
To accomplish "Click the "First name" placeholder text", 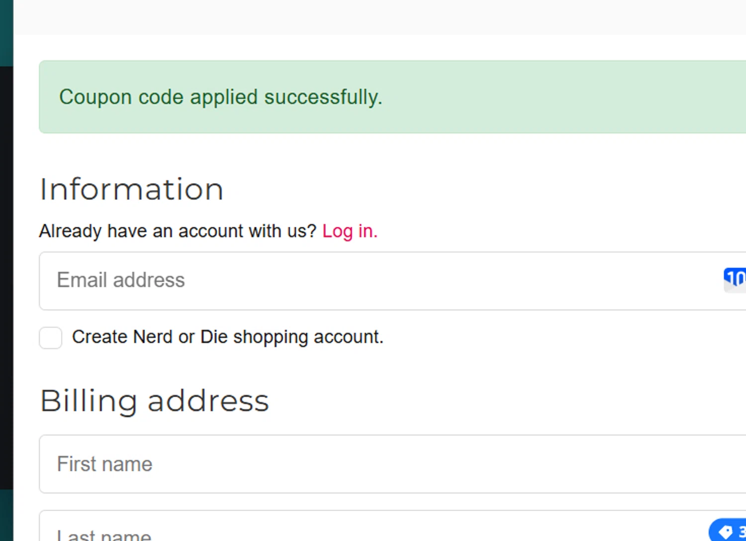I will click(104, 464).
